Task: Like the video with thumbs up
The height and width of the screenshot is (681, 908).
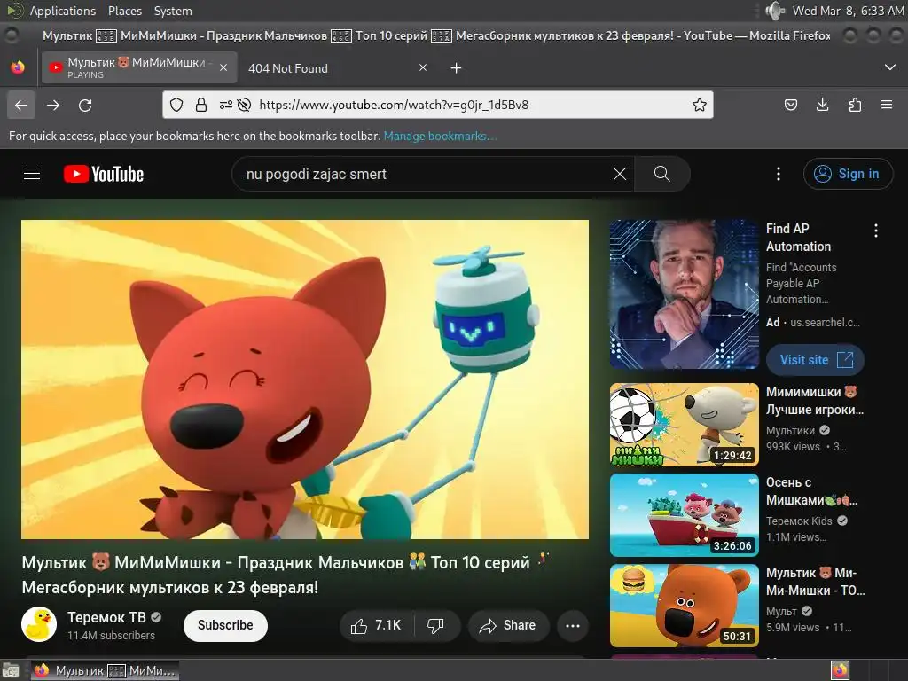Action: pos(376,625)
